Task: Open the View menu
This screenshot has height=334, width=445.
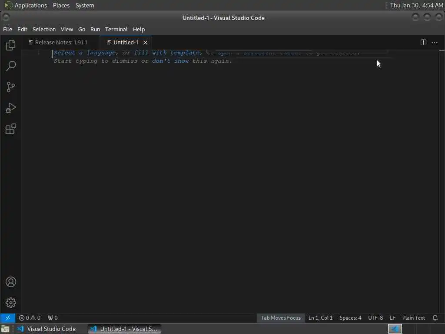Action: pos(66,29)
